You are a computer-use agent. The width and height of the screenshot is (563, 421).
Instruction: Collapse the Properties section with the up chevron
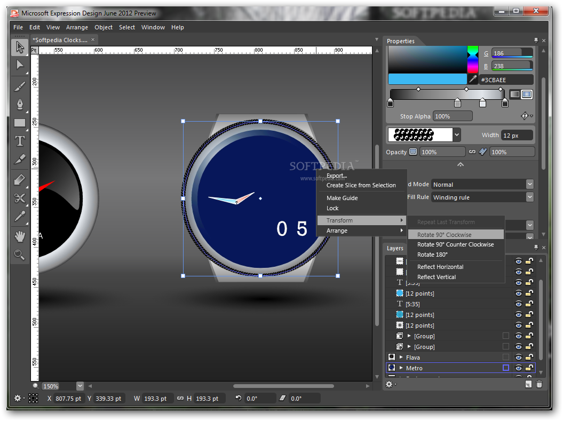(x=461, y=164)
